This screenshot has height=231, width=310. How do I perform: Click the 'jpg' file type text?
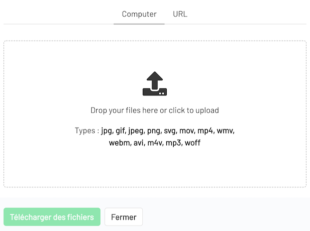(106, 131)
